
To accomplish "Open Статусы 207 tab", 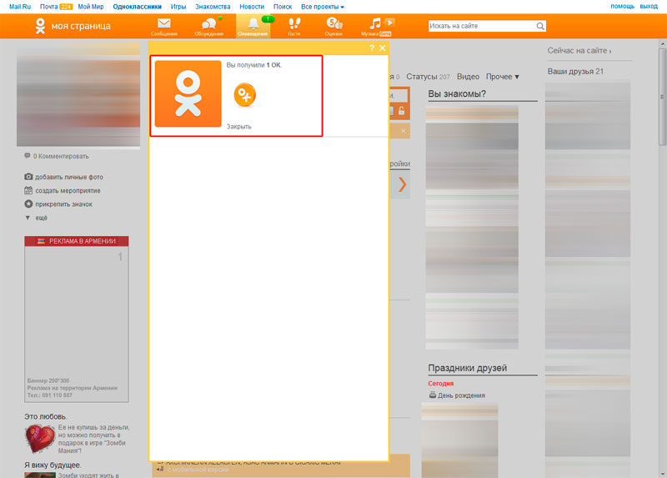I will pos(428,77).
